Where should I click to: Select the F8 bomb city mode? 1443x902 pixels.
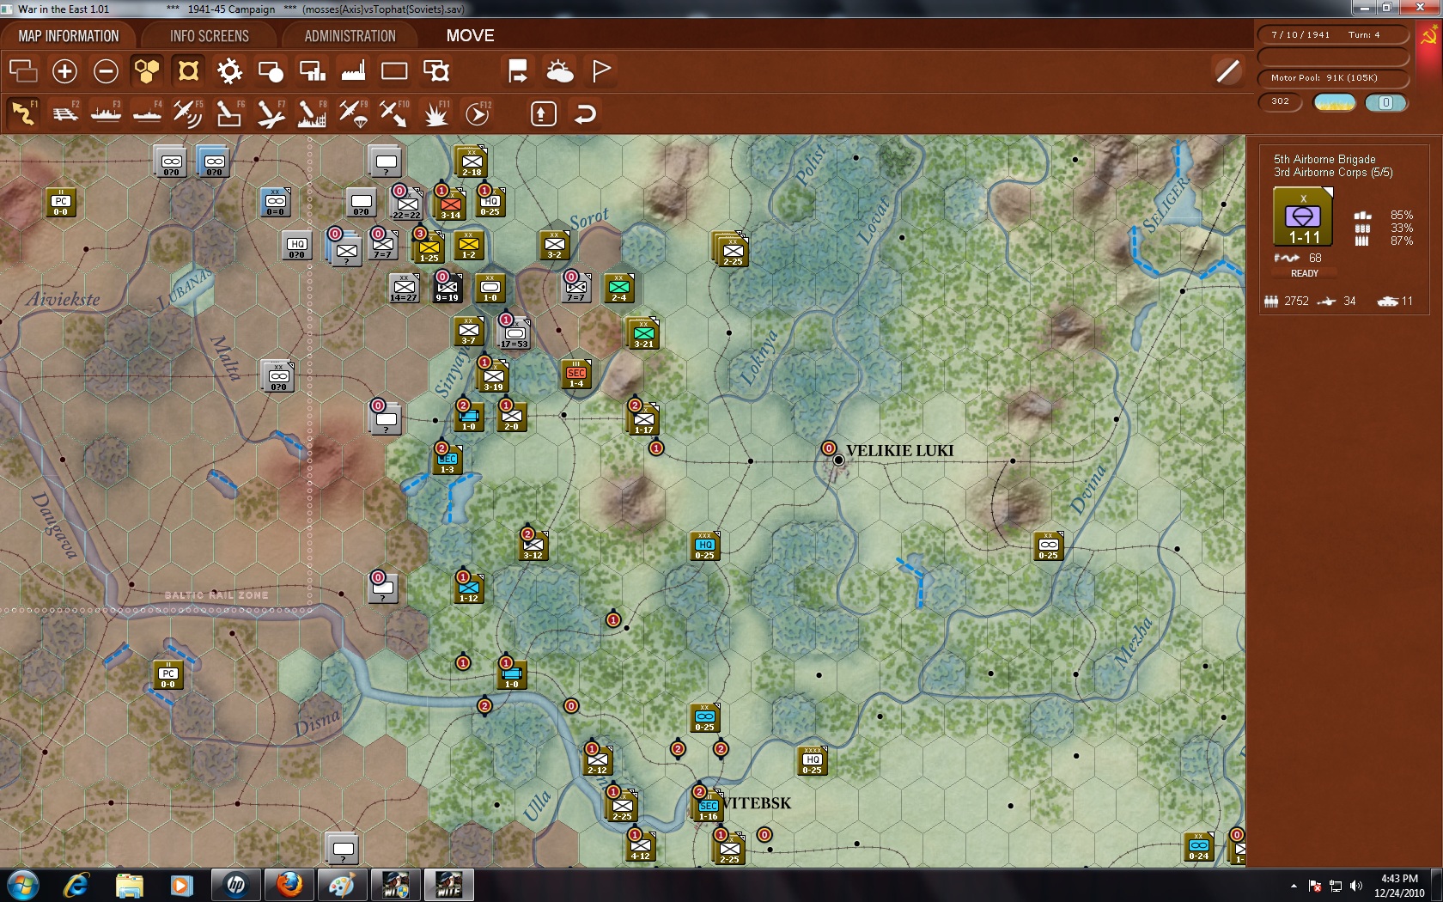pyautogui.click(x=312, y=113)
